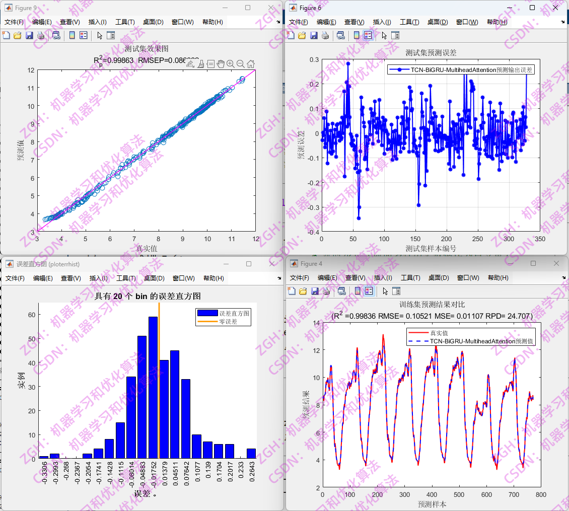Click the Link Plot icon in Figure 6
This screenshot has height=511, width=569.
tap(340, 35)
